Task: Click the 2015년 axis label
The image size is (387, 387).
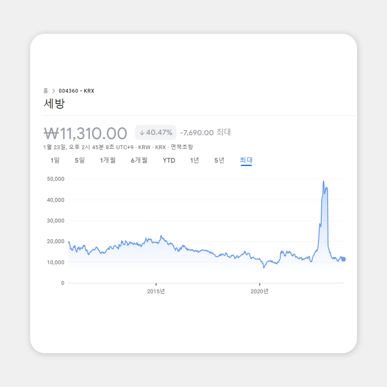Action: (x=156, y=291)
